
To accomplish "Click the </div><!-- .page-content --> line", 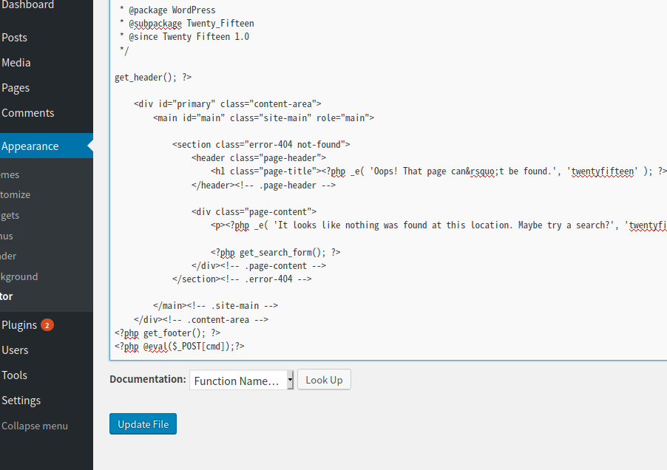I will [259, 266].
